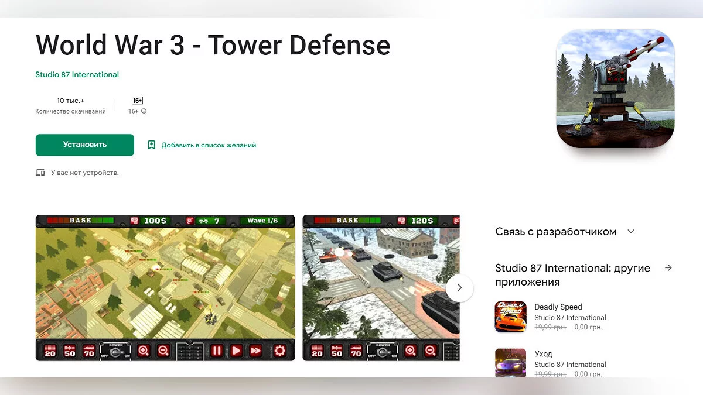Viewport: 703px width, 395px height.
Task: Toggle the POWER switch in first screenshot
Action: [x=115, y=351]
